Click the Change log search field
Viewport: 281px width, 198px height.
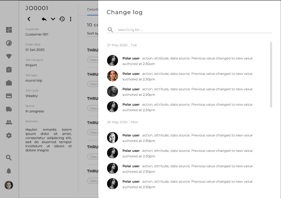(192, 30)
